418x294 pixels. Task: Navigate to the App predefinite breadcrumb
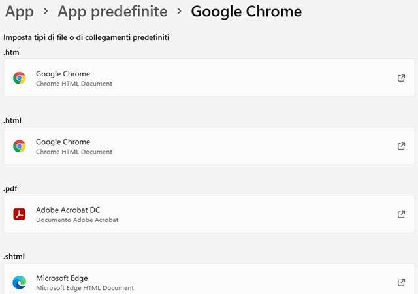click(x=112, y=12)
